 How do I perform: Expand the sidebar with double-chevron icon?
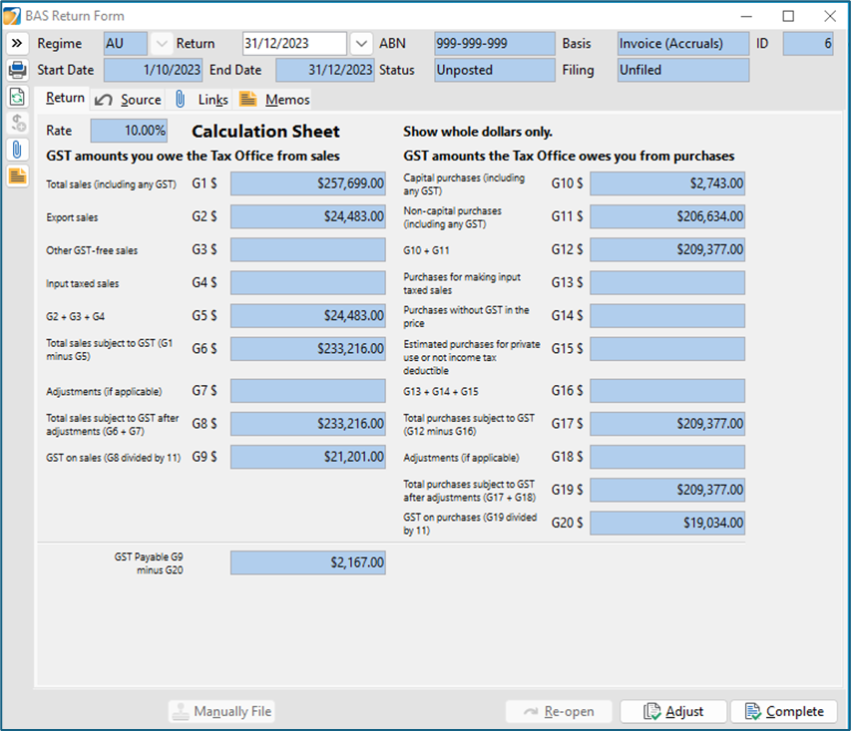coord(17,44)
